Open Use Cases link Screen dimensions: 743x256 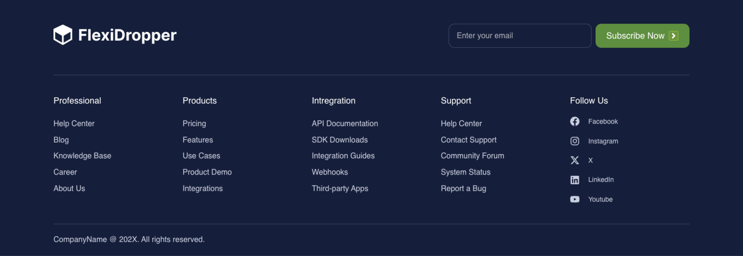201,156
